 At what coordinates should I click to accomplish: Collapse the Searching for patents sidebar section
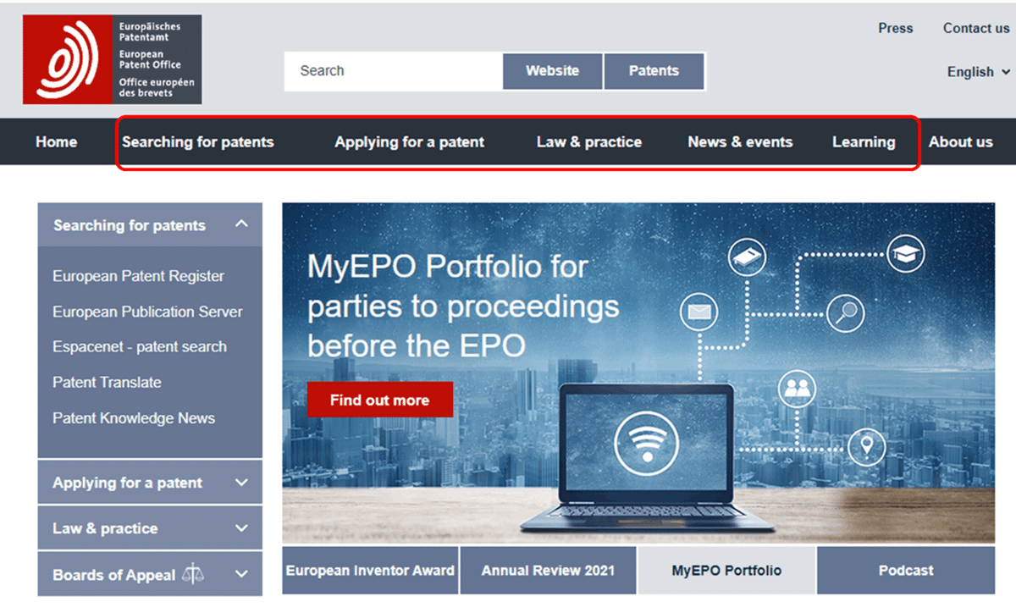pos(150,225)
